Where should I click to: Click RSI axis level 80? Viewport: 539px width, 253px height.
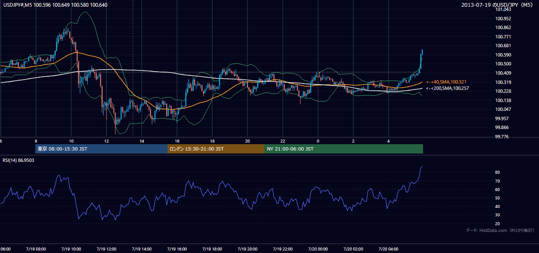tap(498, 172)
